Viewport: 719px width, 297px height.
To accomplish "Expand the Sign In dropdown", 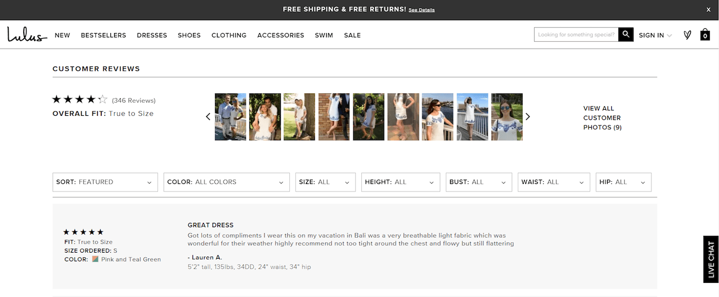I will pos(655,35).
